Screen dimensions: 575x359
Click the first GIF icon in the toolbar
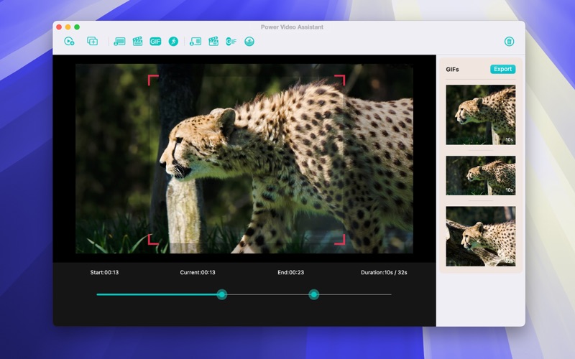pyautogui.click(x=155, y=42)
